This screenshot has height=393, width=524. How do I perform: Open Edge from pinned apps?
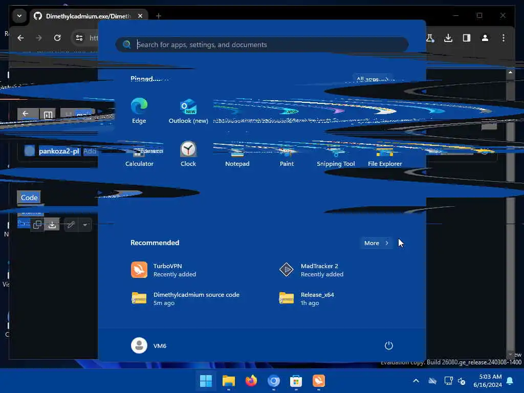pyautogui.click(x=139, y=111)
